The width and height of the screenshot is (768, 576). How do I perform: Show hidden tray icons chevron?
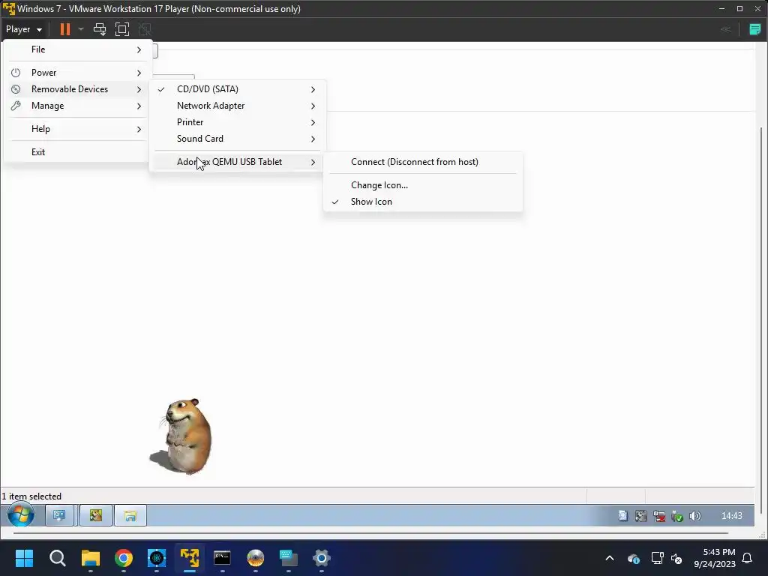pos(610,558)
